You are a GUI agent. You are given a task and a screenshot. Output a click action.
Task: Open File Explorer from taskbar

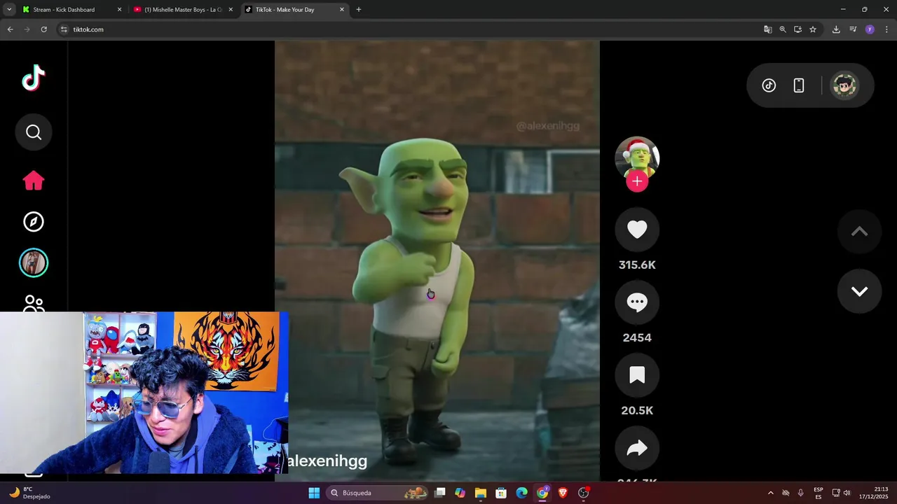pyautogui.click(x=481, y=493)
